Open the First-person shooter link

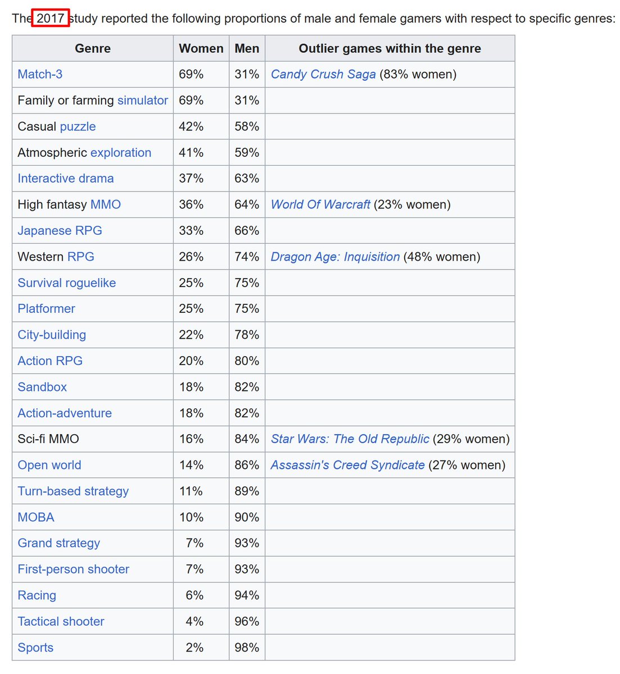pyautogui.click(x=74, y=569)
